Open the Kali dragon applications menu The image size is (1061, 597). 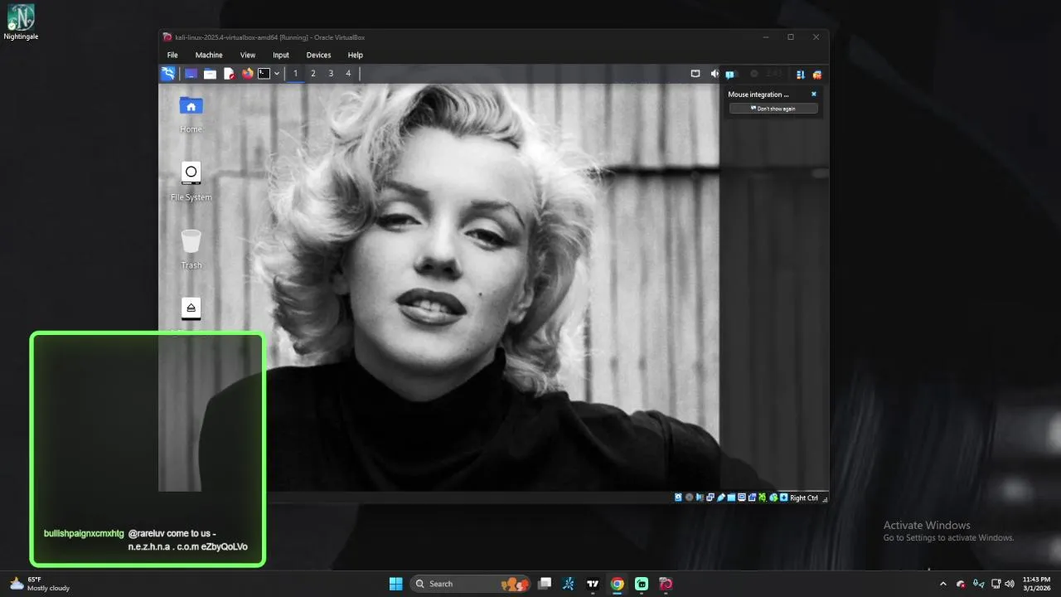click(x=168, y=74)
